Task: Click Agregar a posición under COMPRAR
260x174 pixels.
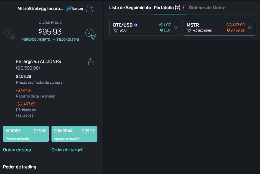Action: [x=67, y=139]
